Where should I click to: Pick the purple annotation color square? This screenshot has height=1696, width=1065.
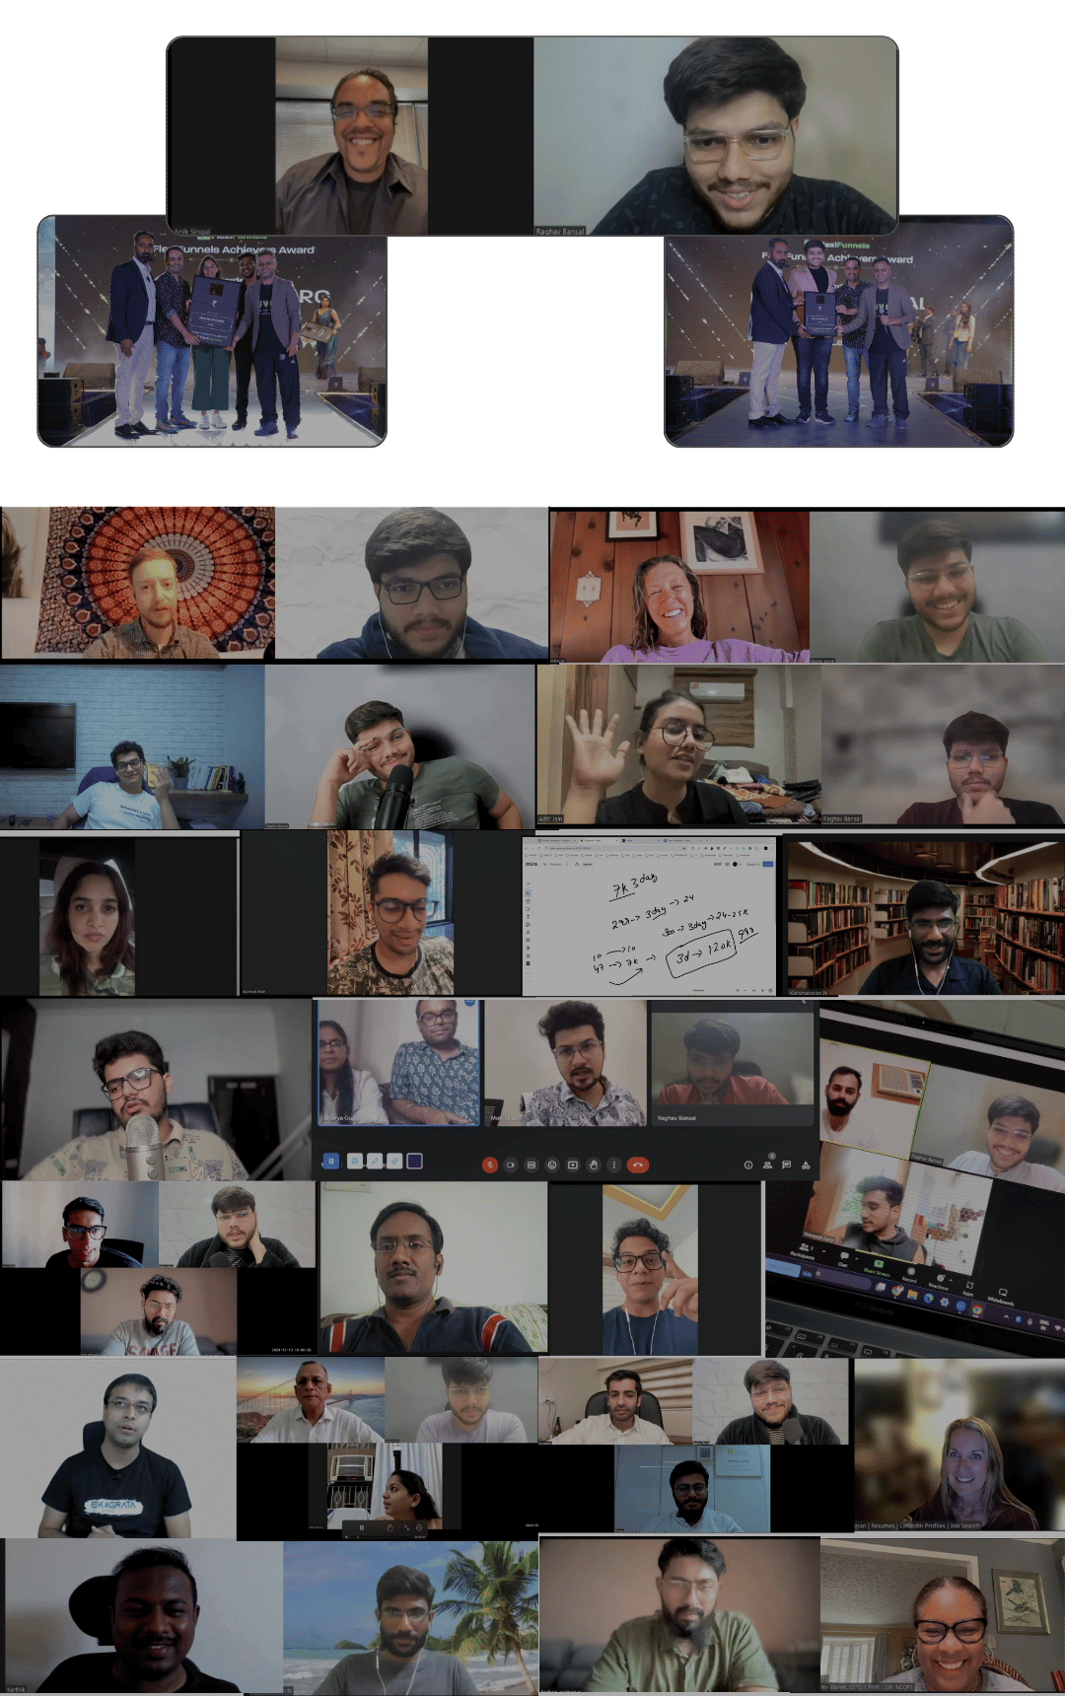pyautogui.click(x=414, y=1162)
